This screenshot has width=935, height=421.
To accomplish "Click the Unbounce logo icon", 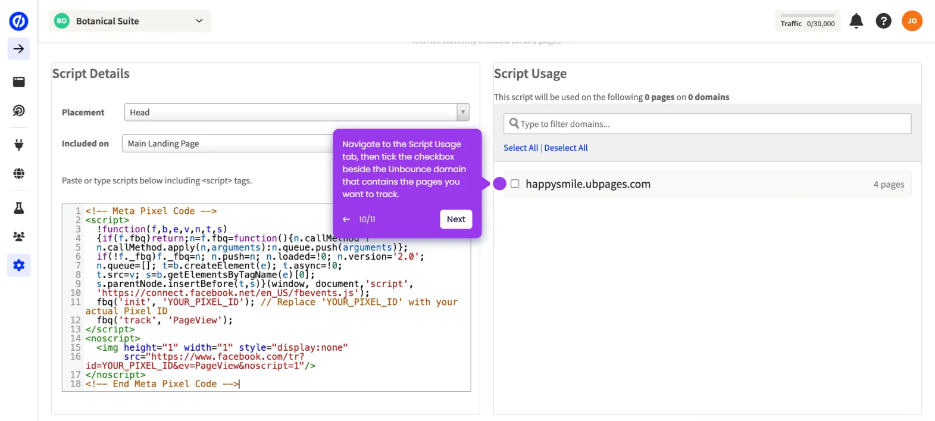I will [18, 21].
